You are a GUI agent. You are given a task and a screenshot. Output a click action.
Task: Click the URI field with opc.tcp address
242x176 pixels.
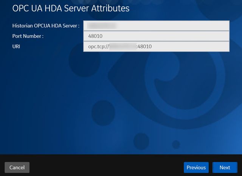tap(156, 46)
